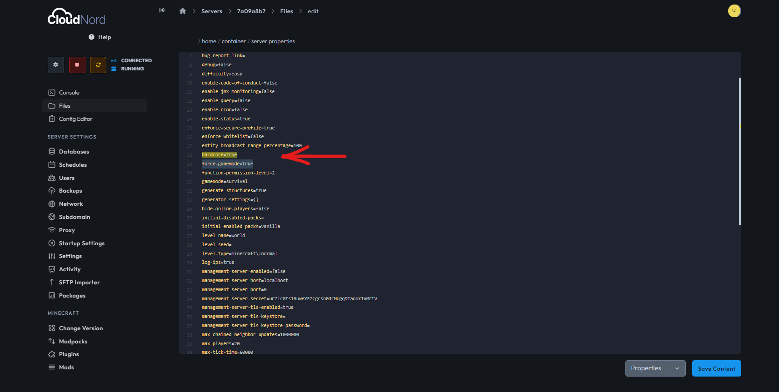This screenshot has width=779, height=392.
Task: Open the Properties syntax dropdown
Action: click(655, 368)
